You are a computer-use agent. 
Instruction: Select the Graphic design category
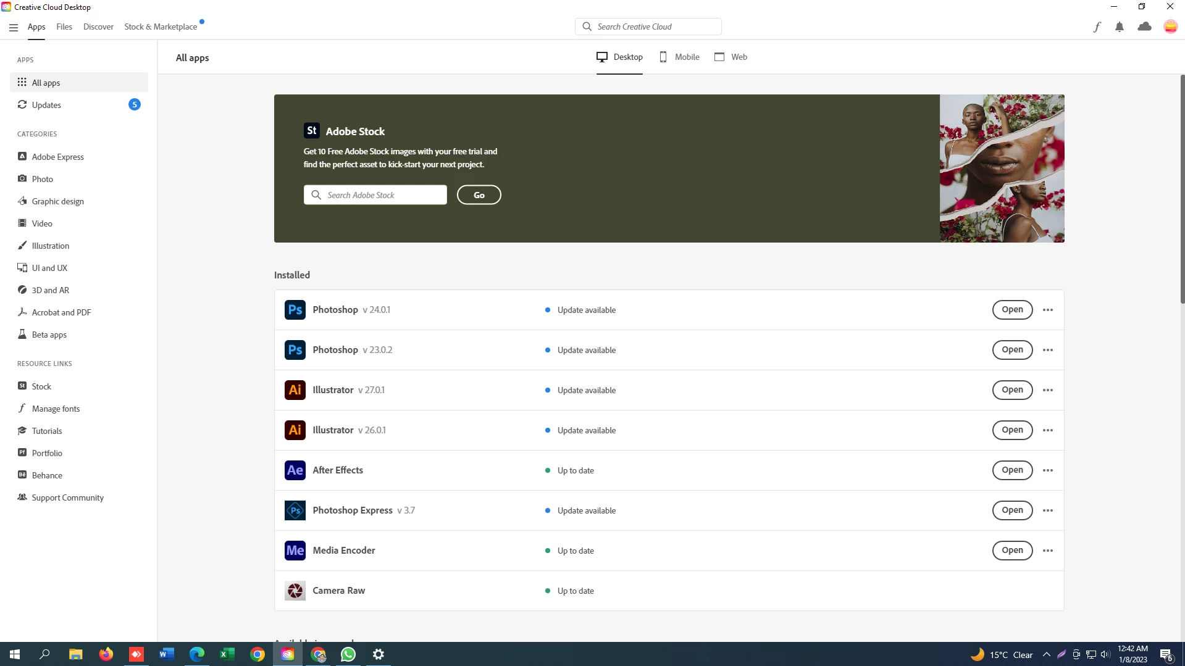[79, 201]
